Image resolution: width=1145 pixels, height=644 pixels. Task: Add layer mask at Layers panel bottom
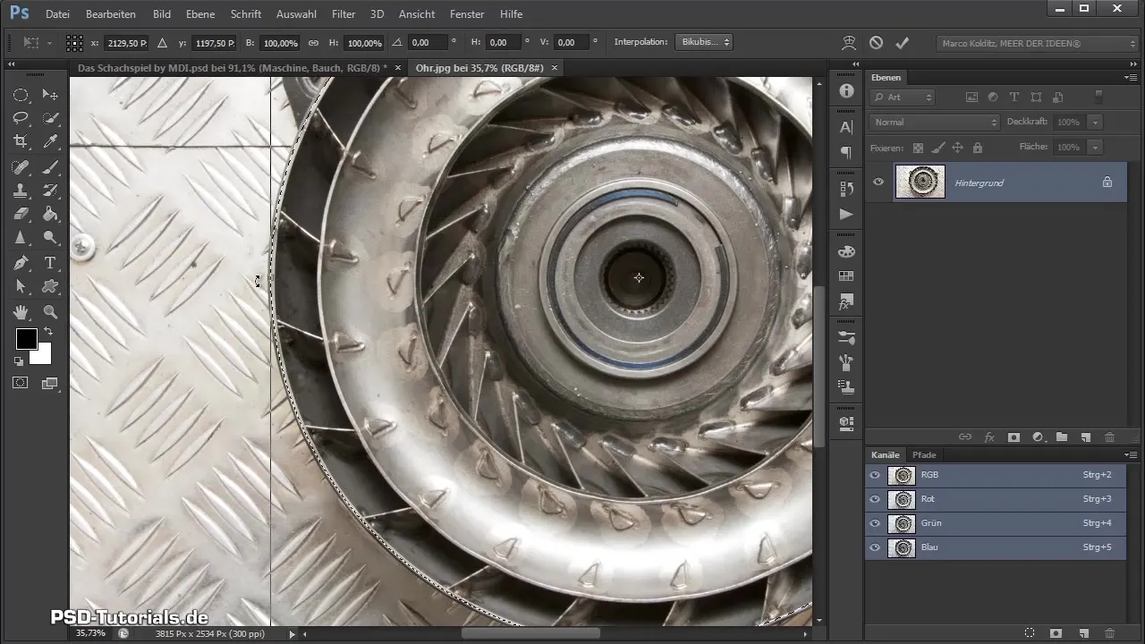pos(1014,437)
